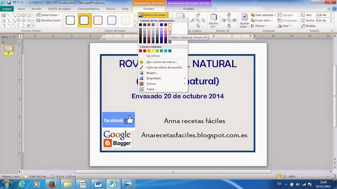
Task: Pick purple theme color swatch
Action: coord(166,25)
